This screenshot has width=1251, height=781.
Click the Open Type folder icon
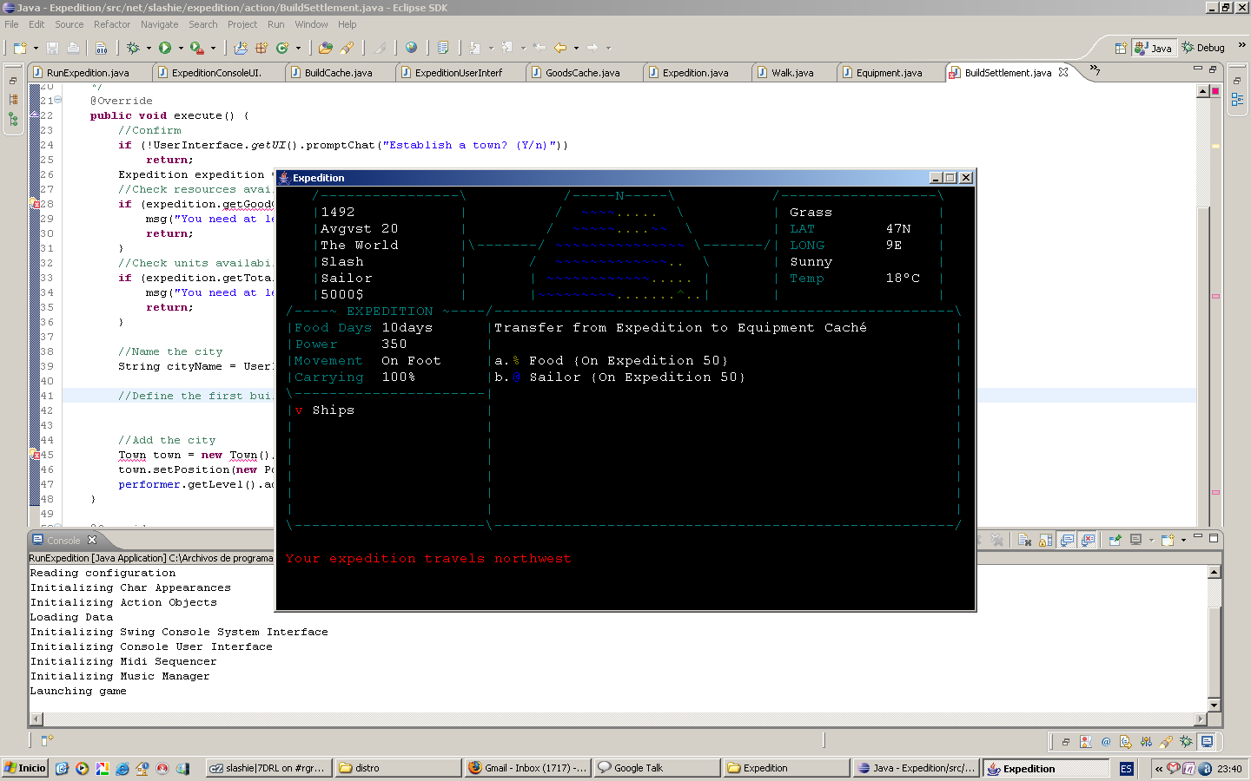tap(325, 48)
